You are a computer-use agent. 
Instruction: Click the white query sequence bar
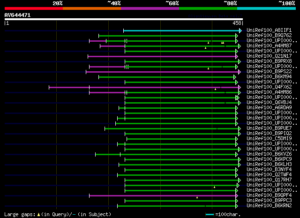[124, 19]
